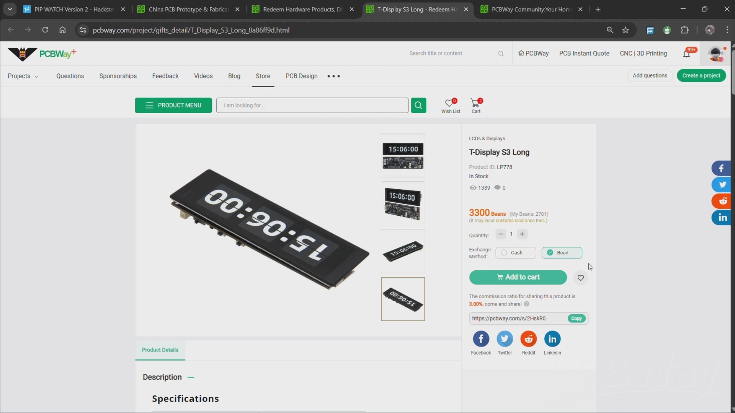Open the shopping Cart icon

pyautogui.click(x=475, y=104)
